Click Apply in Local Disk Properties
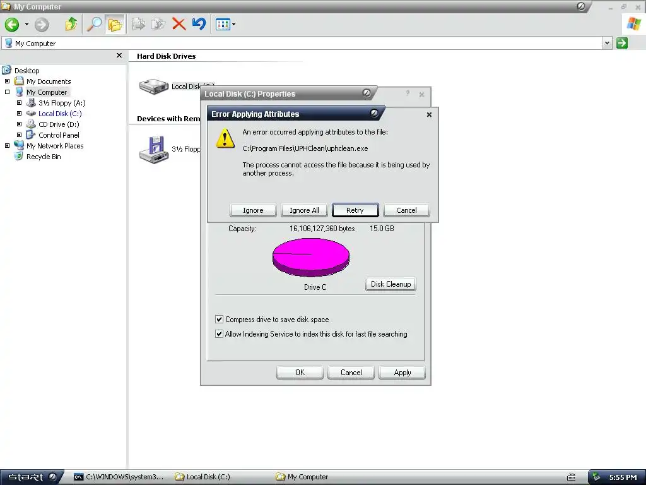 402,373
